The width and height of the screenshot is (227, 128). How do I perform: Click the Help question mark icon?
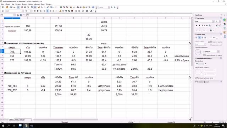93,7
